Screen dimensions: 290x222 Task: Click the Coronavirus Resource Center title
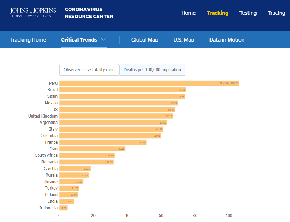pyautogui.click(x=89, y=13)
